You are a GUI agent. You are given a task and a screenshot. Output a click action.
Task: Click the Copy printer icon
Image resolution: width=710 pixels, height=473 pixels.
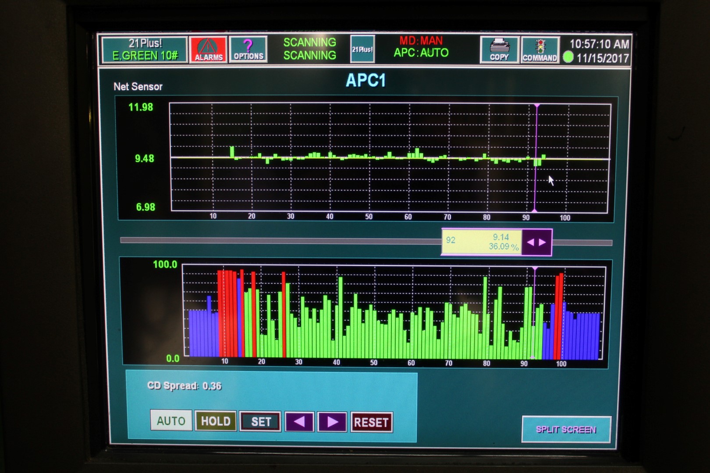click(x=499, y=49)
